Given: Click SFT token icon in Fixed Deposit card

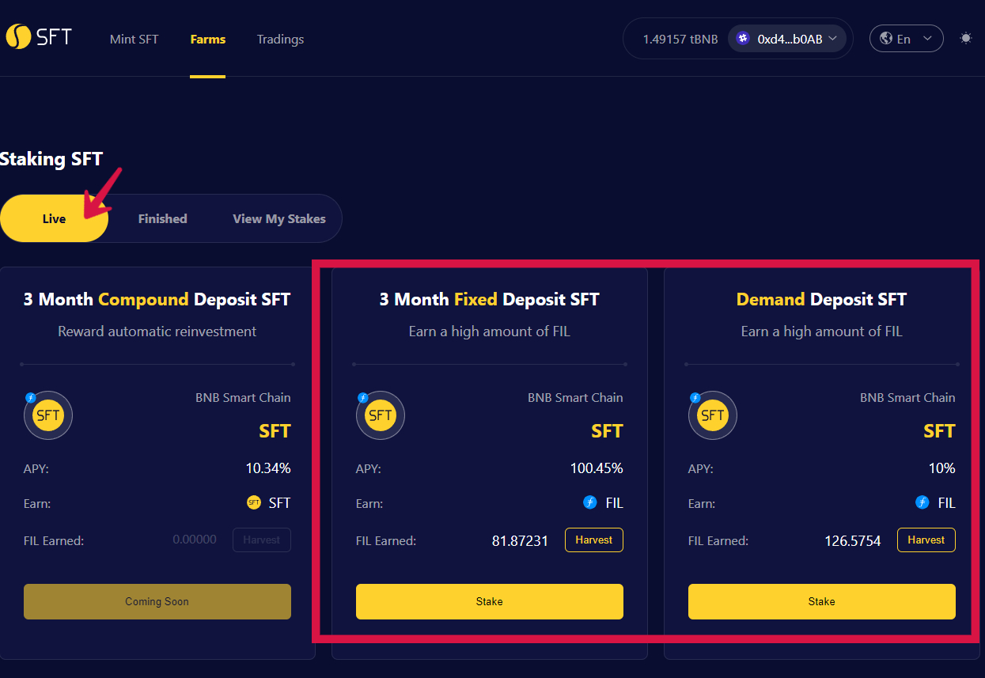Looking at the screenshot, I should pyautogui.click(x=381, y=415).
